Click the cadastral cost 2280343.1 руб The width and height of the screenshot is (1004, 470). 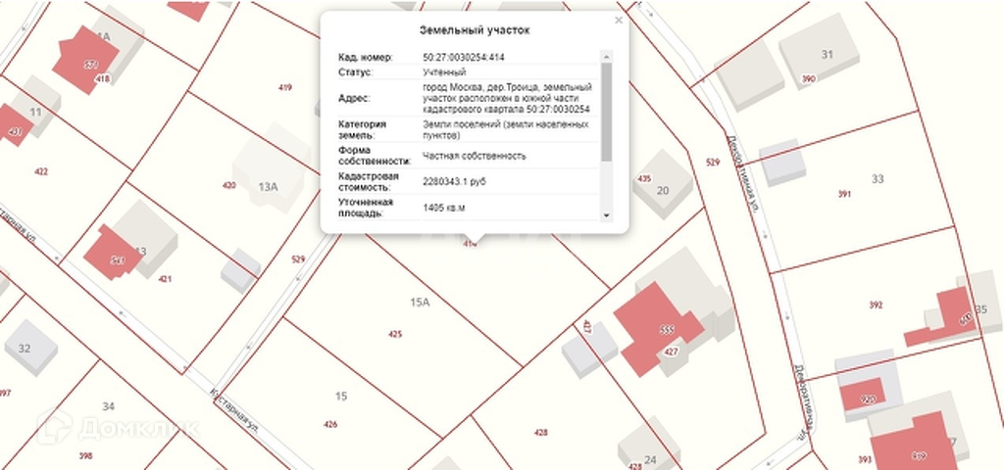(454, 182)
